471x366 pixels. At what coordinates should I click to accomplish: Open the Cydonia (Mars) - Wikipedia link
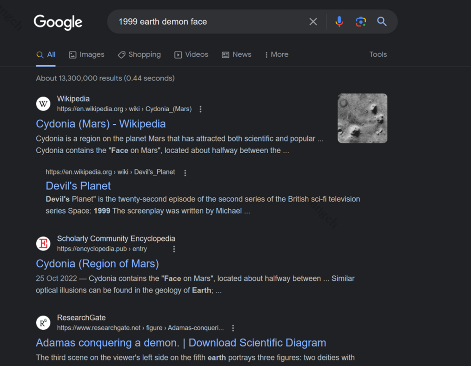point(100,124)
